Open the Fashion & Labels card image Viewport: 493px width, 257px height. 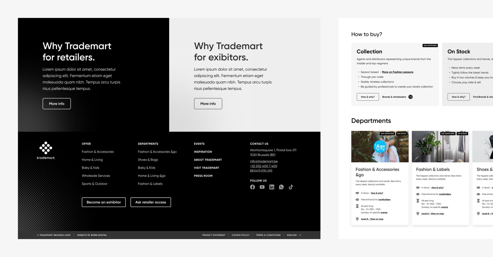[441, 147]
